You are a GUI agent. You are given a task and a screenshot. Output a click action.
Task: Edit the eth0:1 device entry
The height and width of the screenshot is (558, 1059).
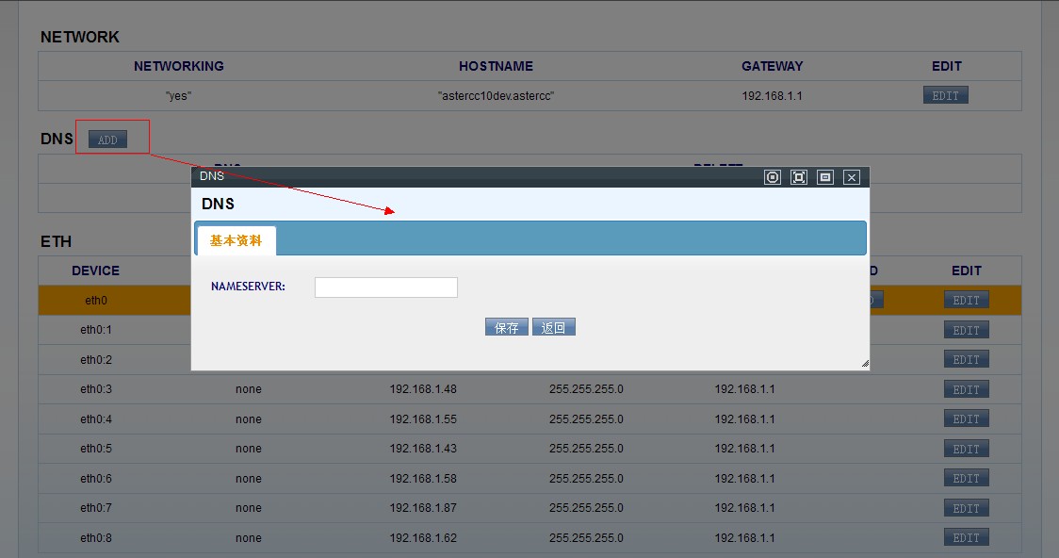966,331
